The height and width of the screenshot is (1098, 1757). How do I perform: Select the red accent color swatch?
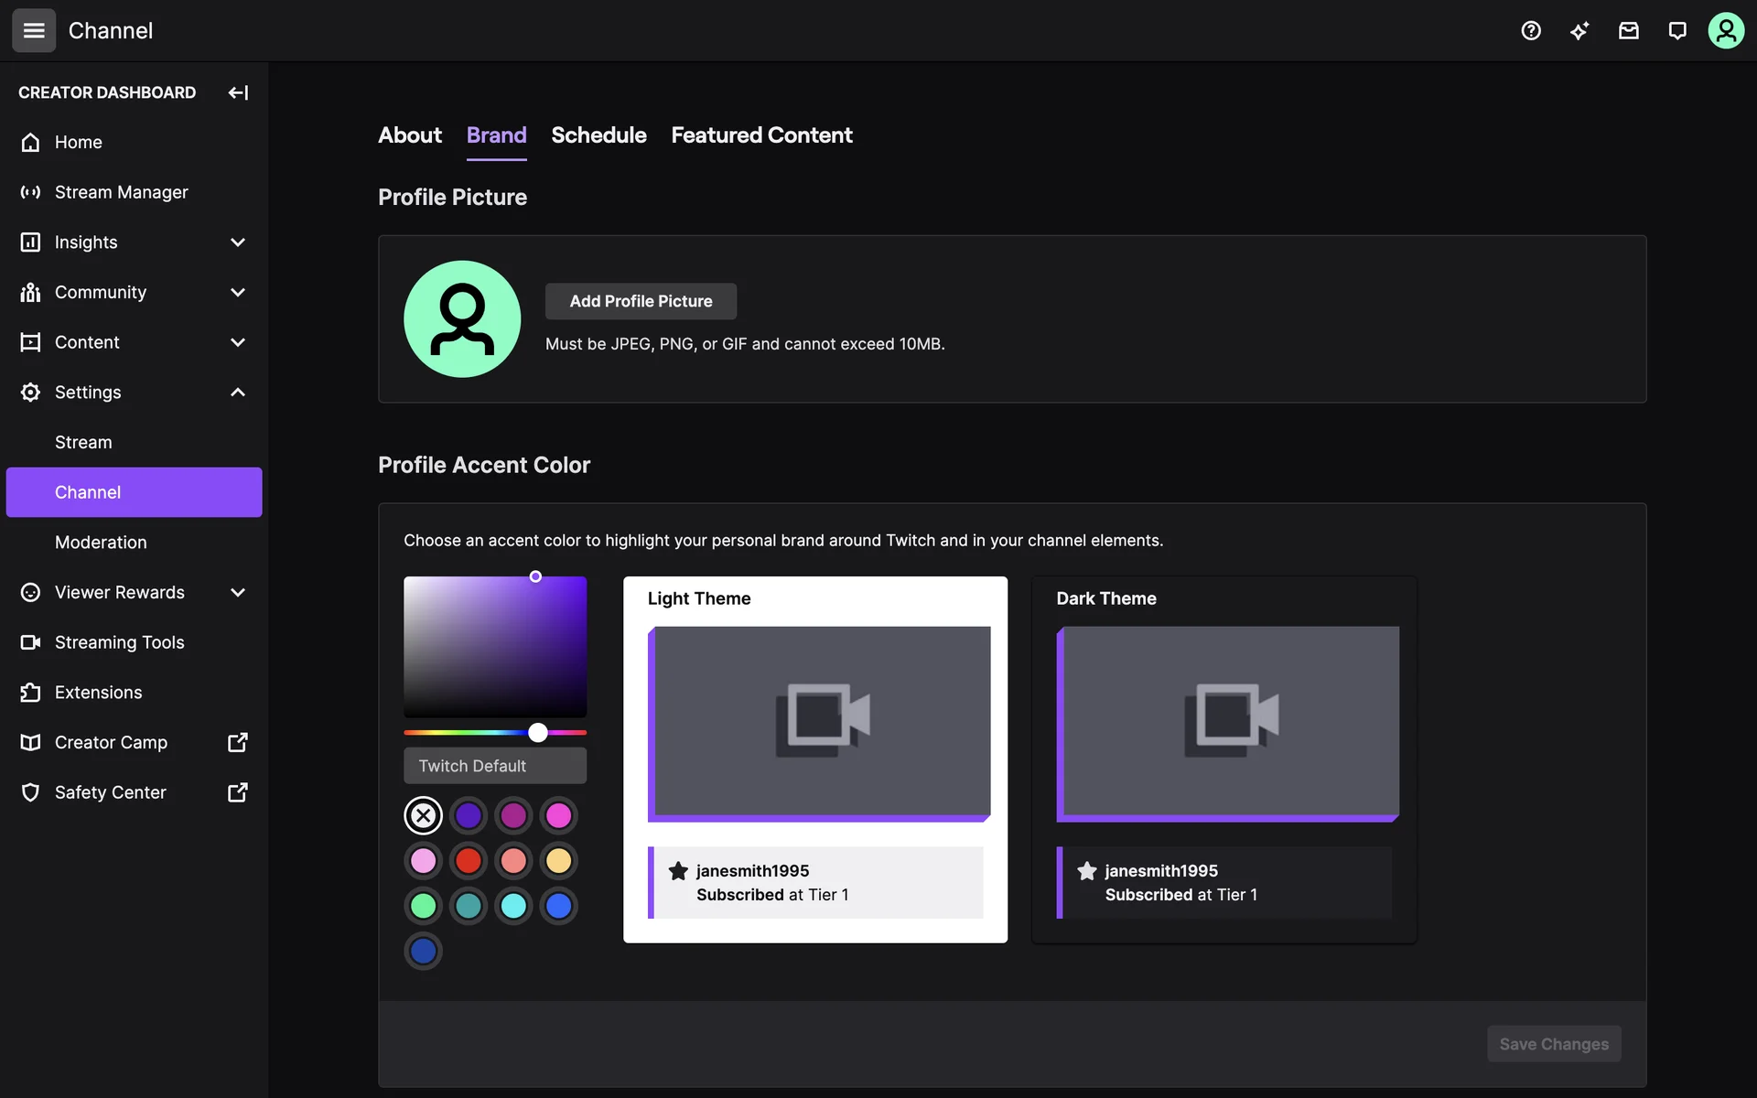coord(469,860)
